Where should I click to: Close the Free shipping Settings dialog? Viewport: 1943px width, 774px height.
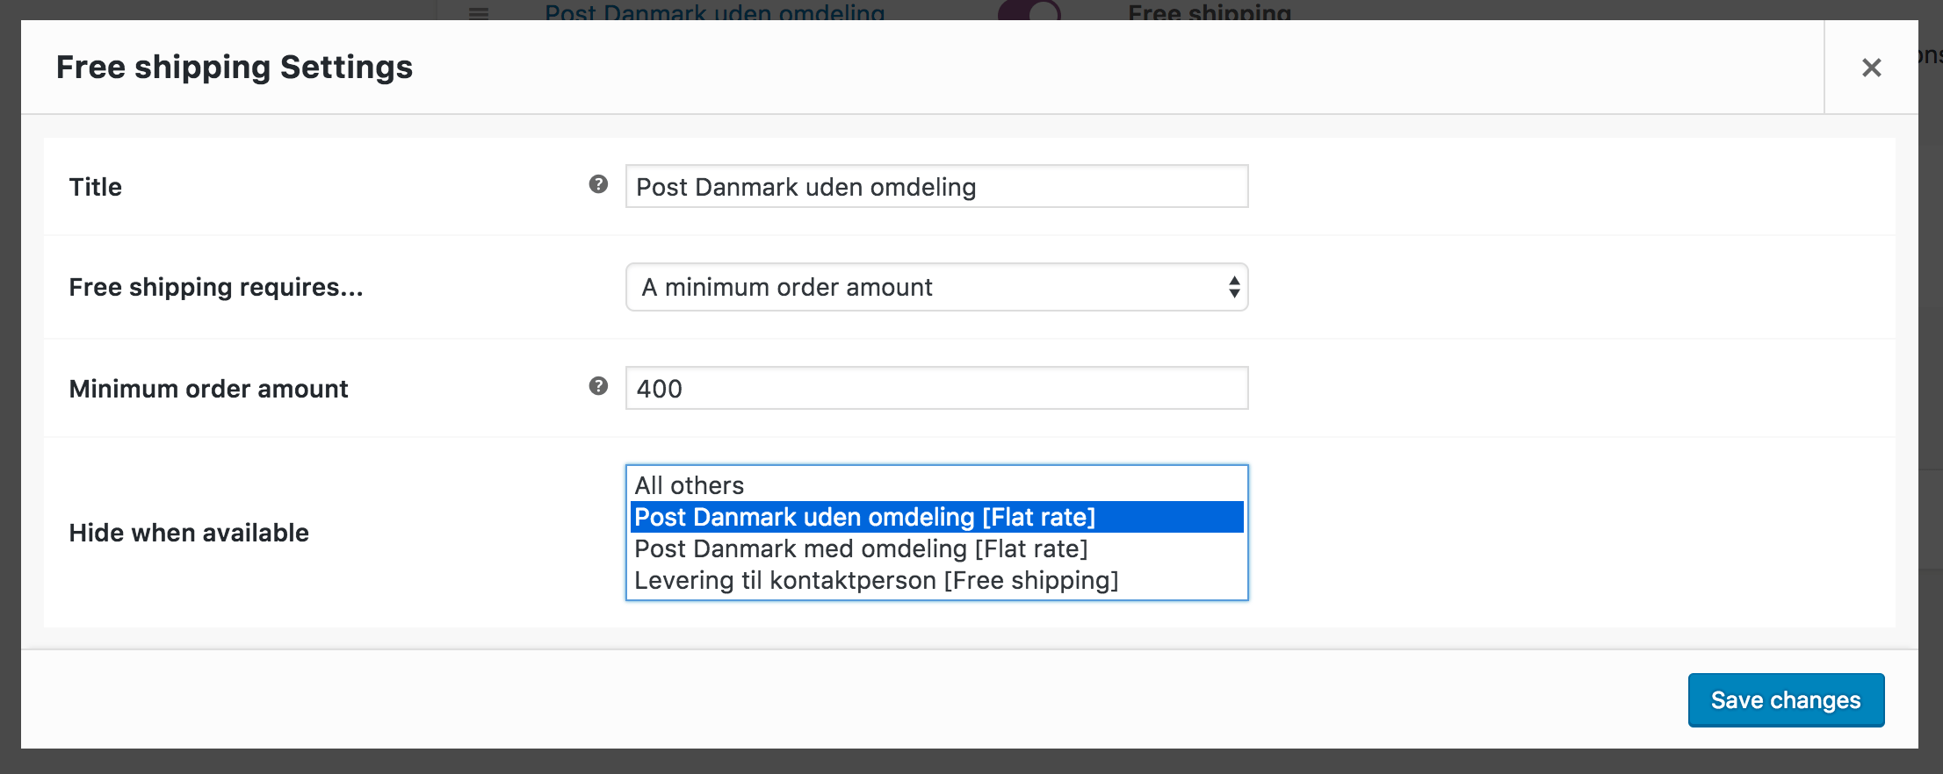click(1871, 68)
